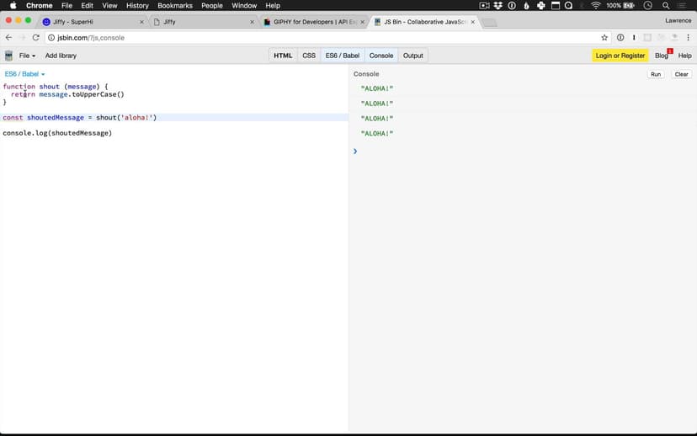Close the Jiffy - SuperHi tab
Viewport: 697px width, 436px height.
coord(141,22)
